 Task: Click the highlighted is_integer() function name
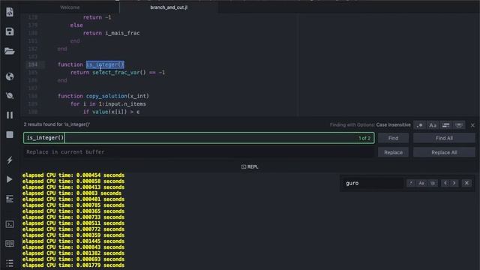[x=105, y=64]
